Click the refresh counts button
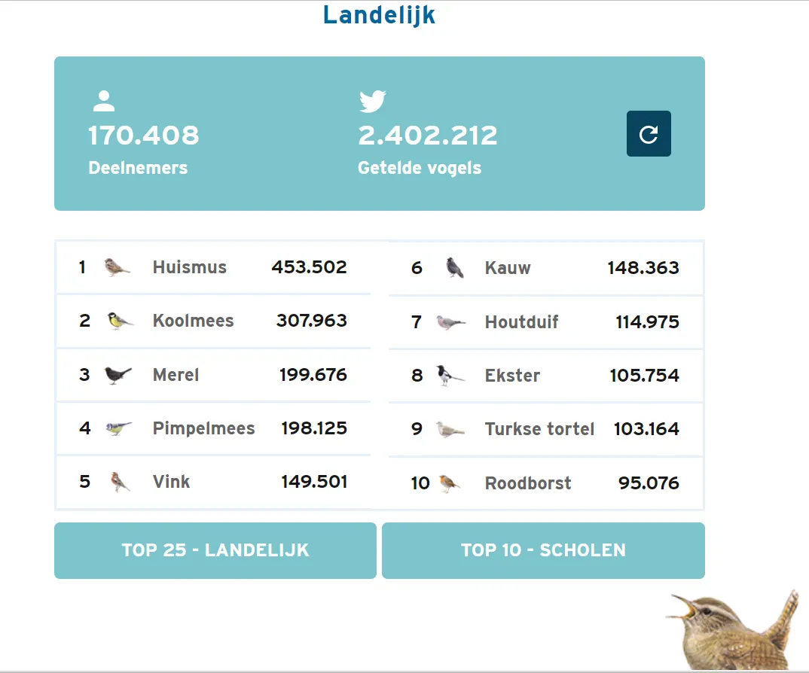Image resolution: width=809 pixels, height=673 pixels. [x=649, y=134]
